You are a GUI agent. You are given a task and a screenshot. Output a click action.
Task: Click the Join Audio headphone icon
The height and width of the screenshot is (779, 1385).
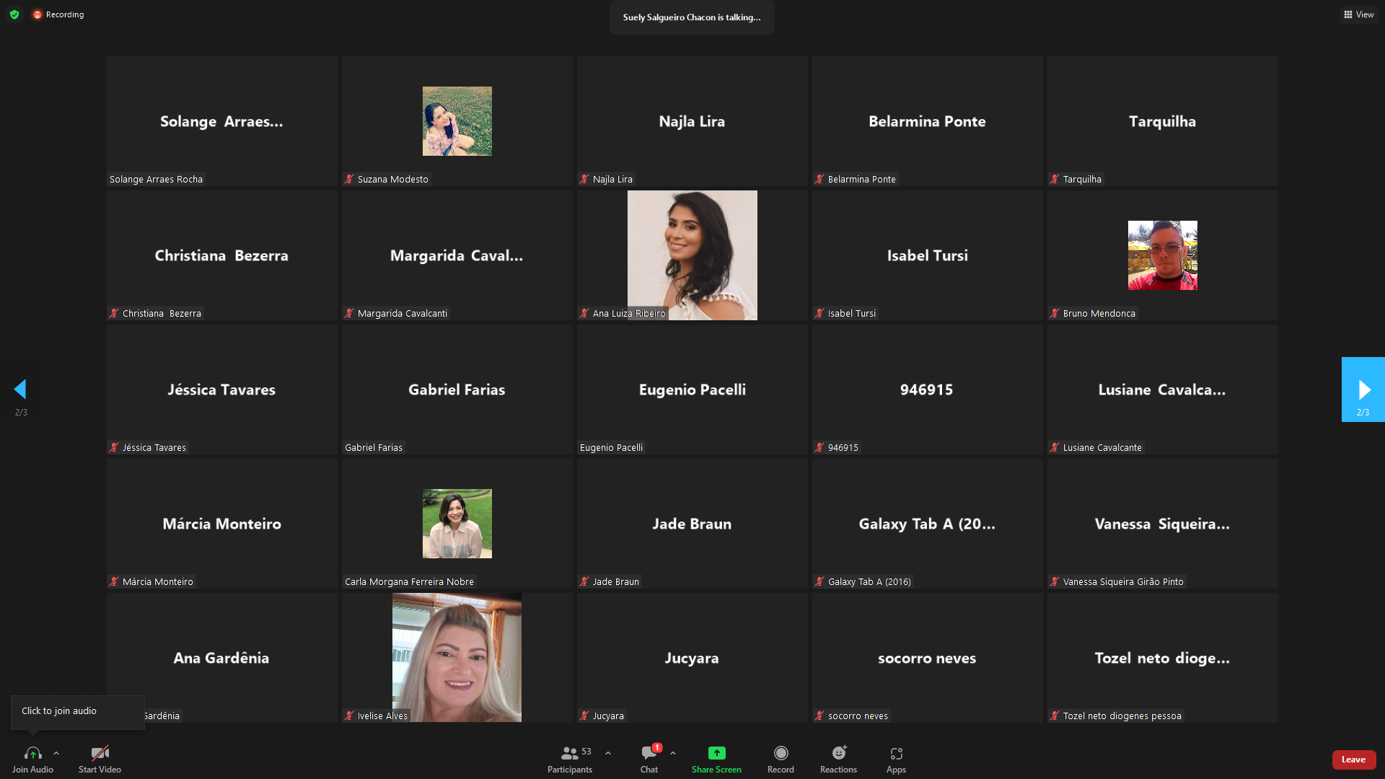pos(32,753)
